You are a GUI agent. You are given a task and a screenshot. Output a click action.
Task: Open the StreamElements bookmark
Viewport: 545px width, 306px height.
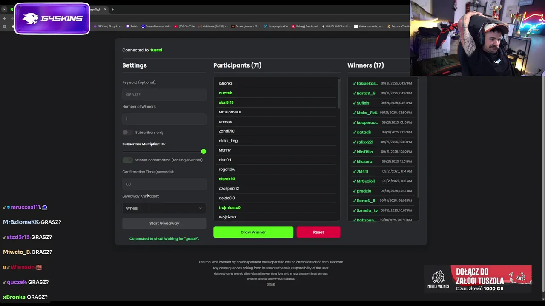point(156,26)
